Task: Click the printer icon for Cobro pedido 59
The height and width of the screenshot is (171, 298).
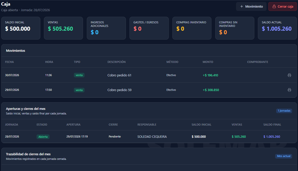Action: (x=289, y=90)
